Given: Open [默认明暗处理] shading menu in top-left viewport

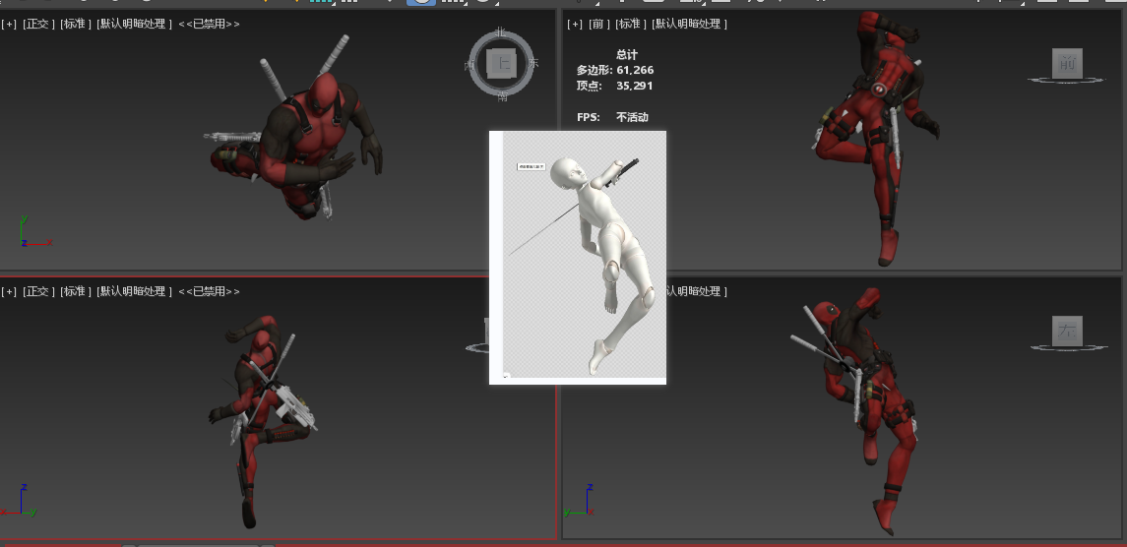Looking at the screenshot, I should (x=135, y=24).
